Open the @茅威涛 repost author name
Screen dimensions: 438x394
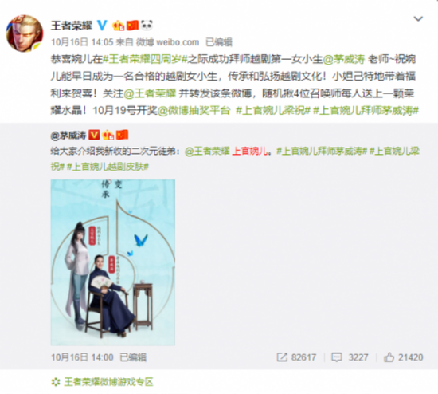[x=68, y=135]
